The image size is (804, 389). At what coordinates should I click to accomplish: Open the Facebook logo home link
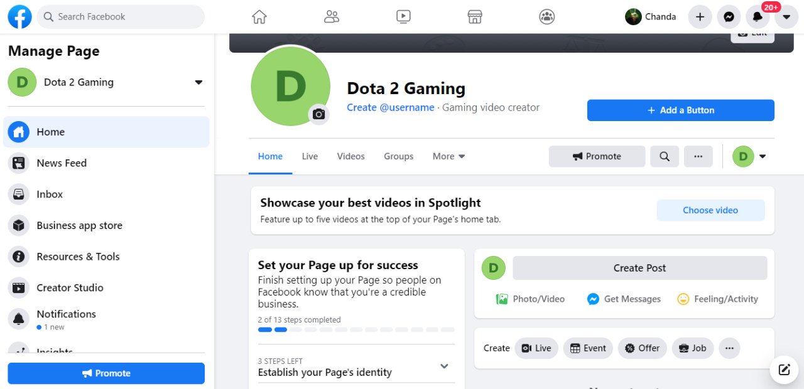[x=20, y=17]
